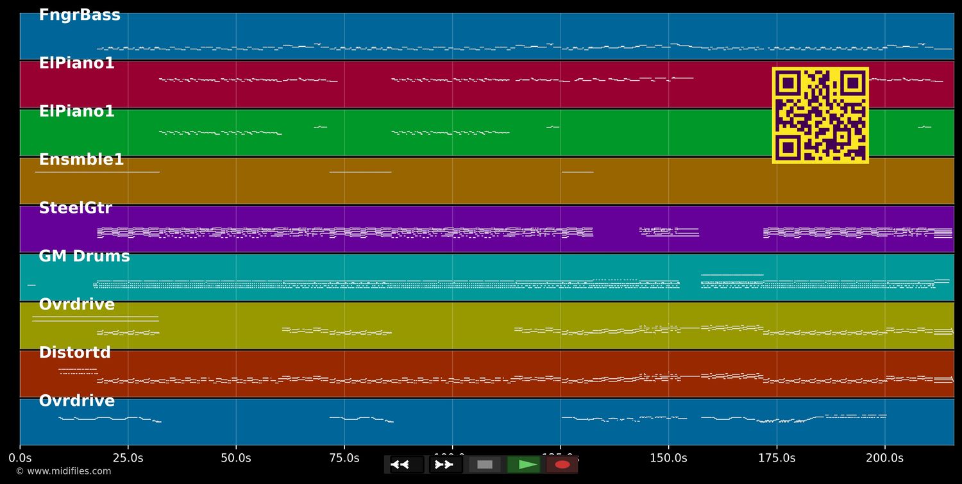Select the SteelGtr track label

(x=75, y=207)
